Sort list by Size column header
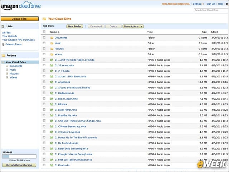 (204, 32)
